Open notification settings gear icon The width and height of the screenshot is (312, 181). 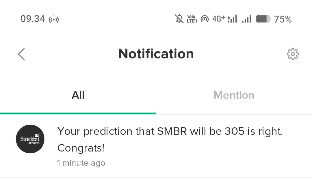293,54
